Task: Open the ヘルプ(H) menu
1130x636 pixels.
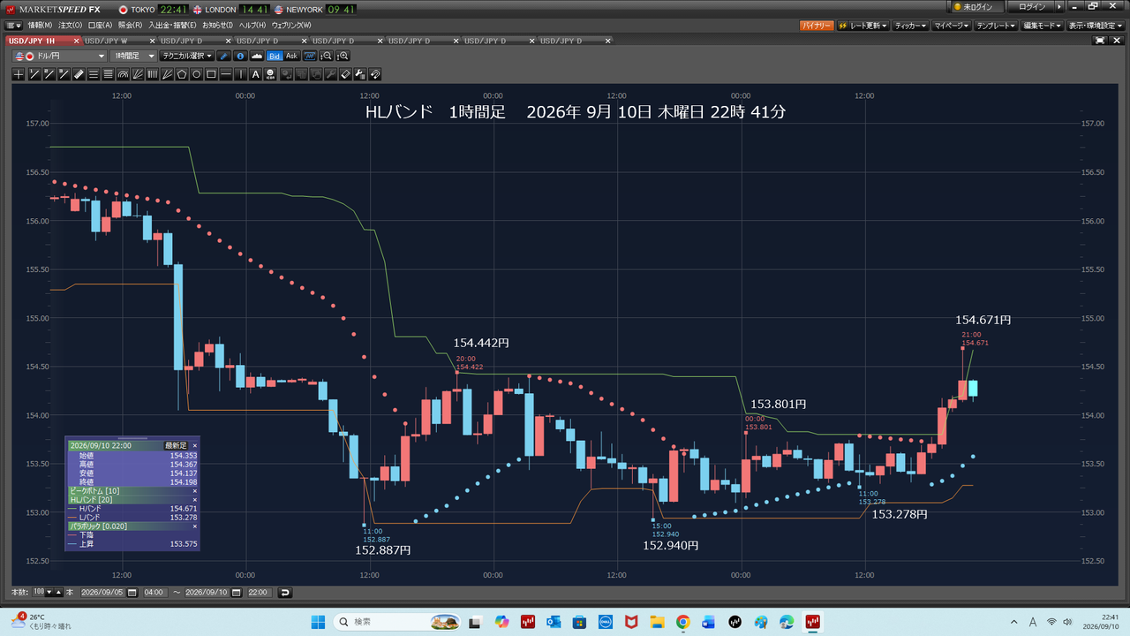Action: point(253,26)
